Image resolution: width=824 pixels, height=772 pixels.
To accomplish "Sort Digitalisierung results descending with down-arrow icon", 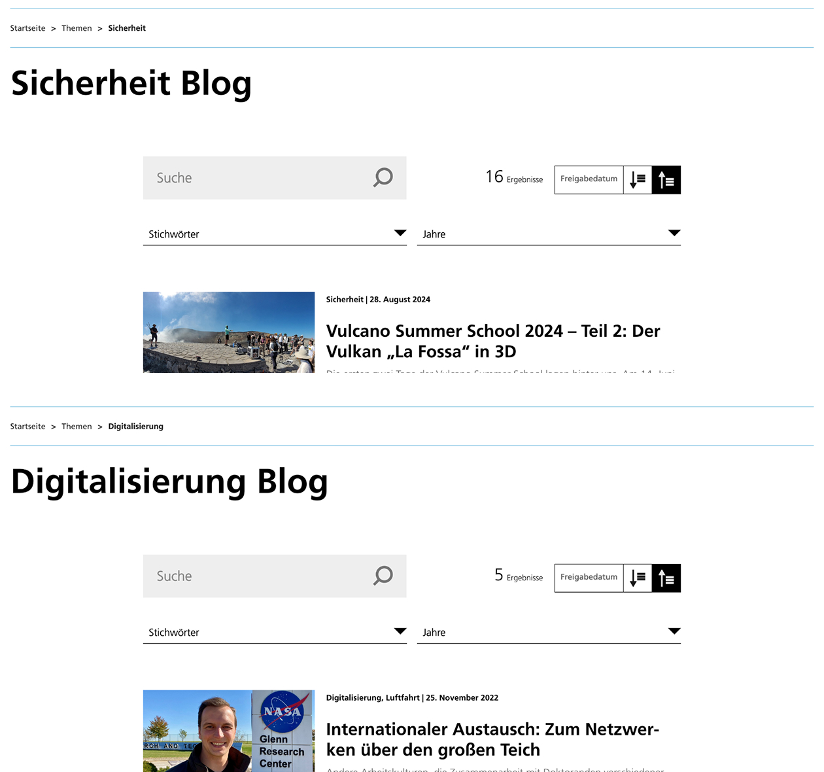I will pyautogui.click(x=638, y=578).
